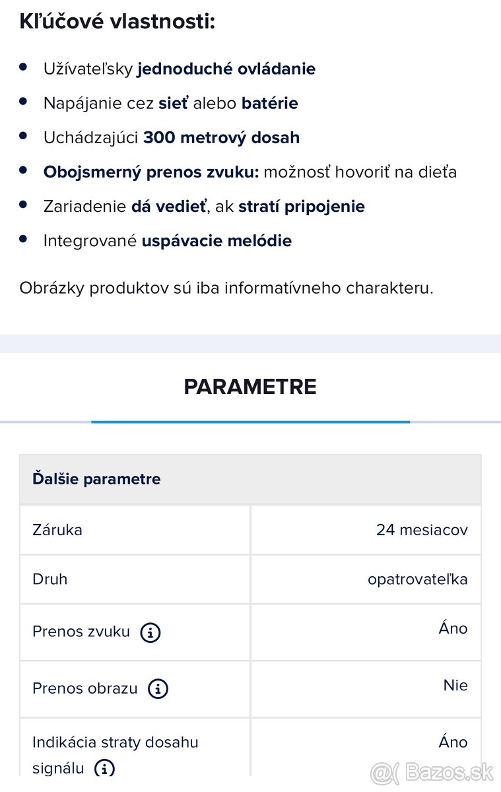Switch to the PARAMETRE tab

pyautogui.click(x=250, y=387)
